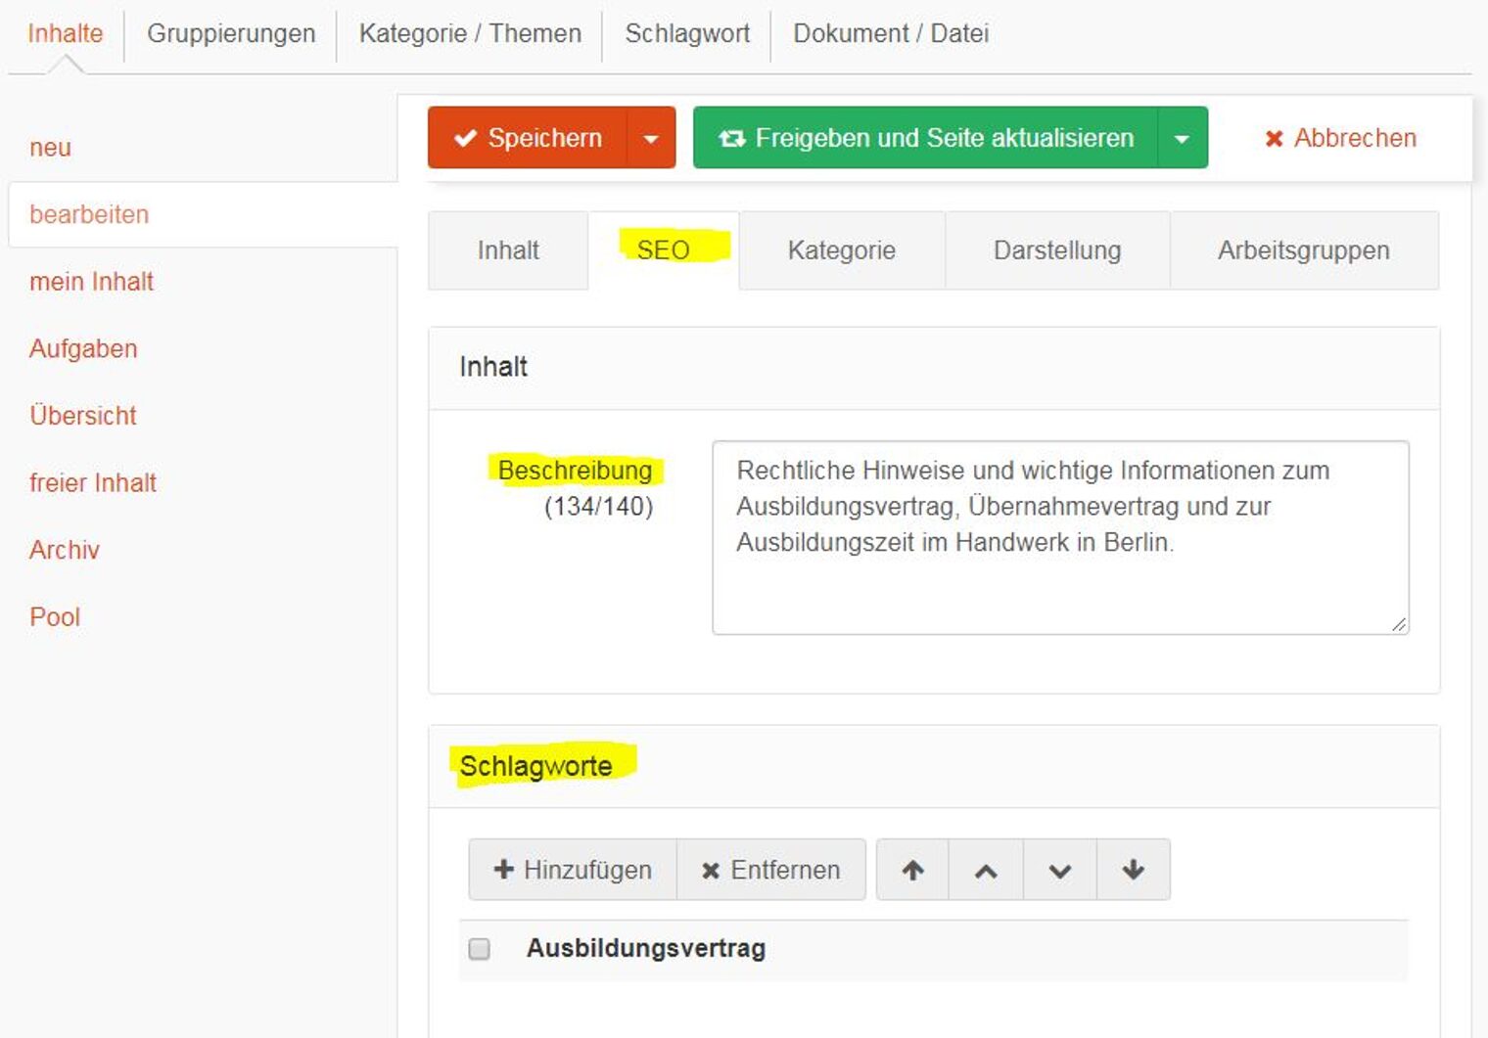Click the plus icon to add a Schlagwort
This screenshot has width=1488, height=1038.
pyautogui.click(x=503, y=869)
